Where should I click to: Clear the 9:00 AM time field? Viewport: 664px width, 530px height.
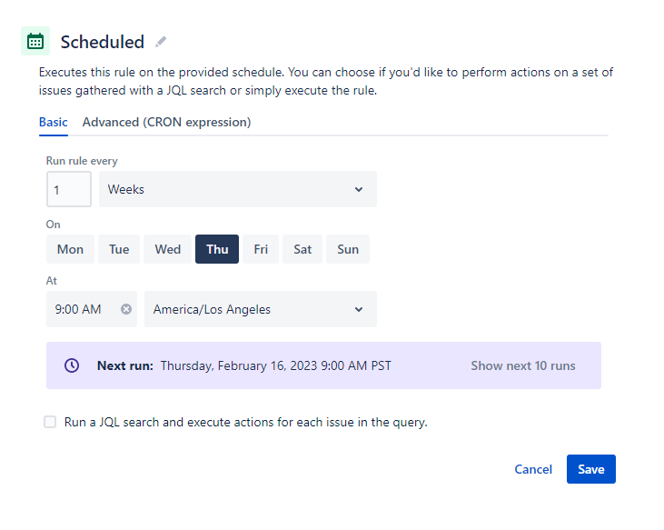pyautogui.click(x=126, y=309)
